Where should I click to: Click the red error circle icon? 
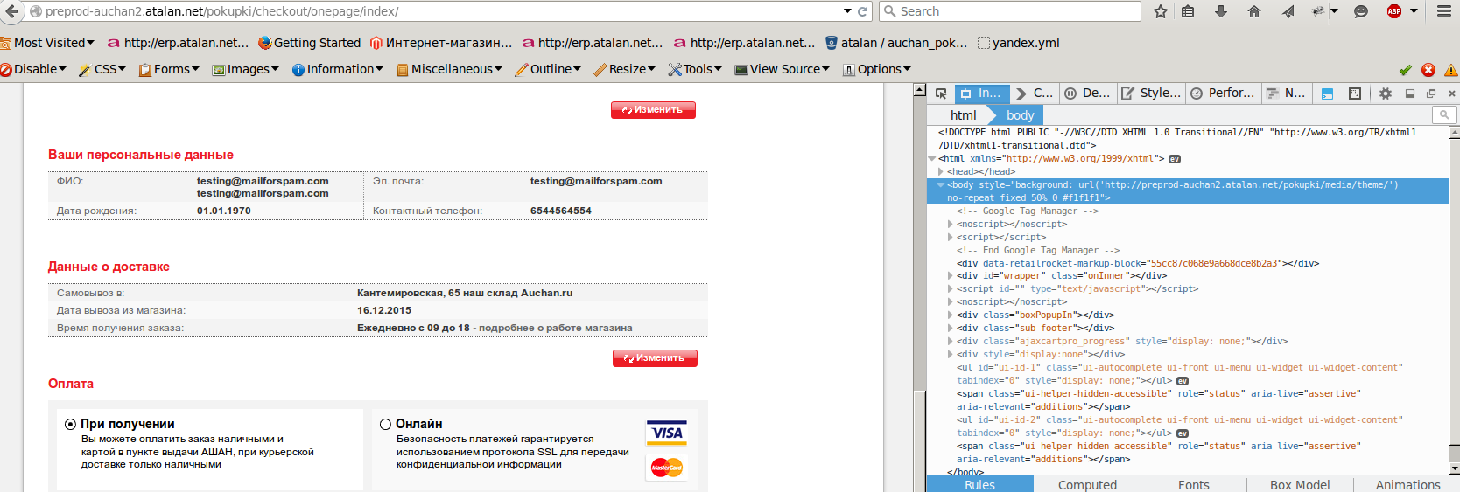[1428, 70]
